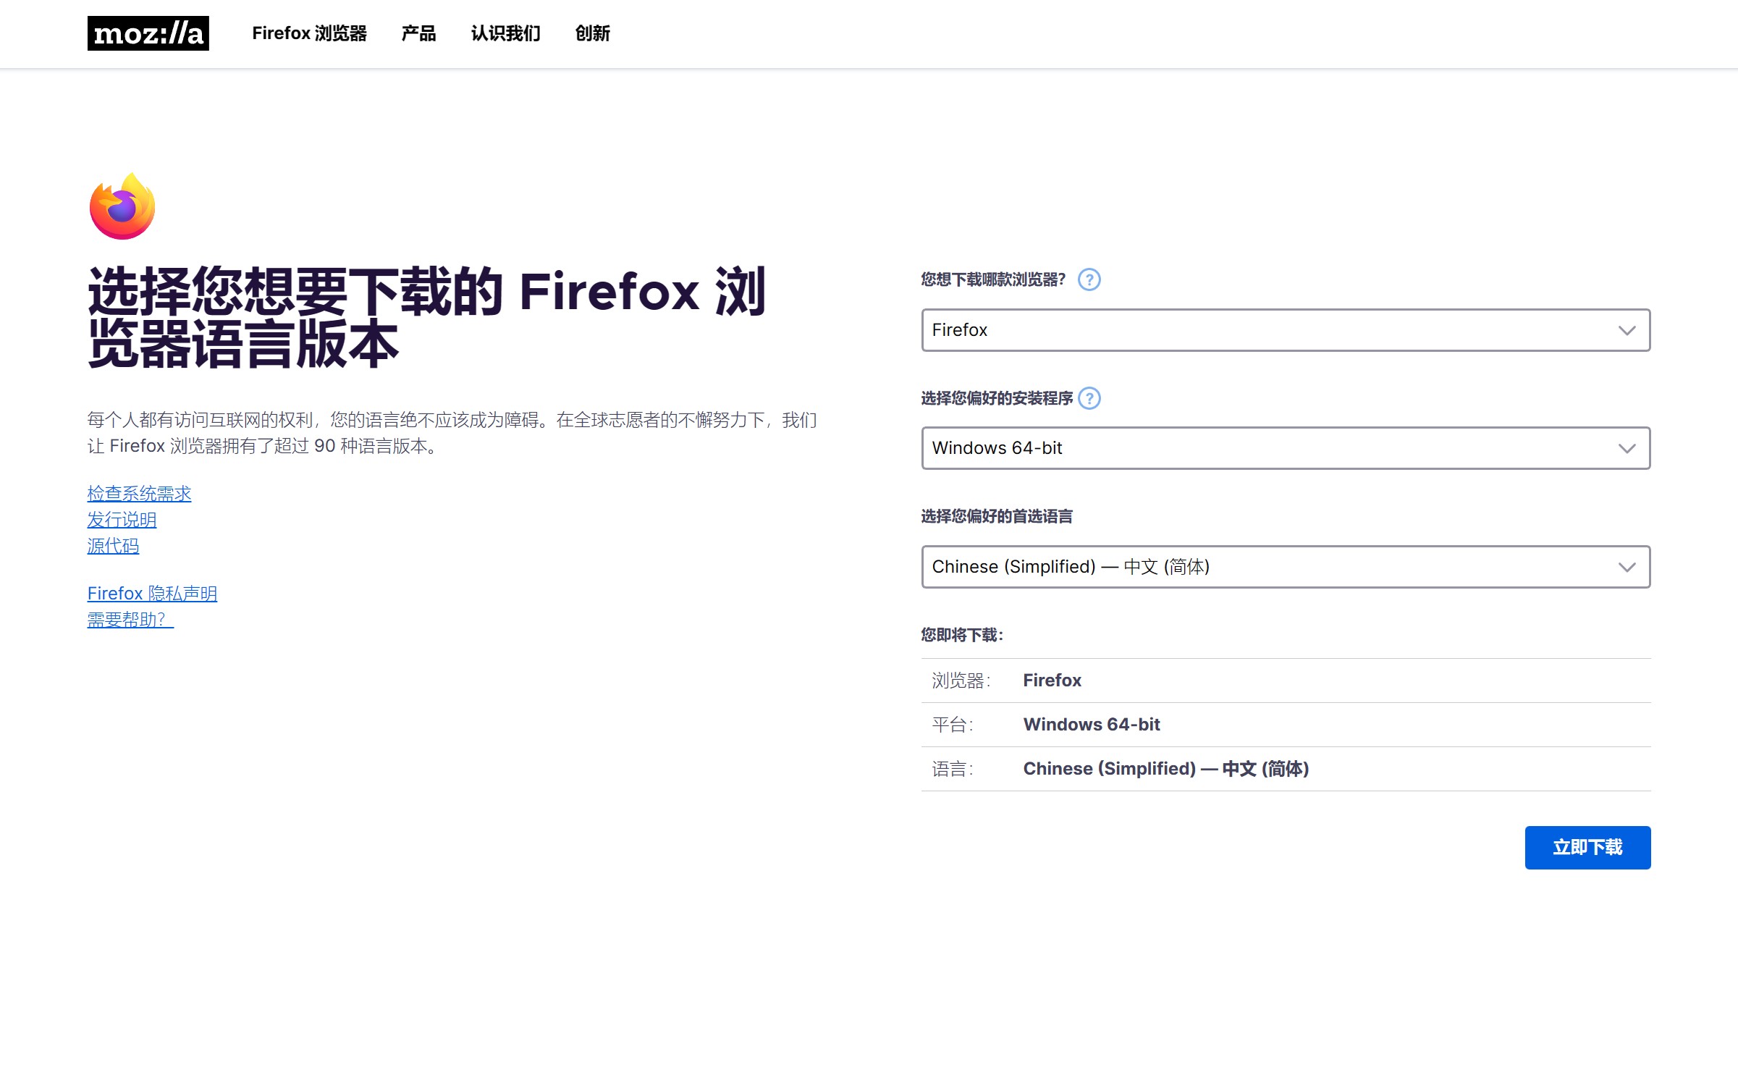Open the 发行说明 link
1738x1078 pixels.
point(122,520)
